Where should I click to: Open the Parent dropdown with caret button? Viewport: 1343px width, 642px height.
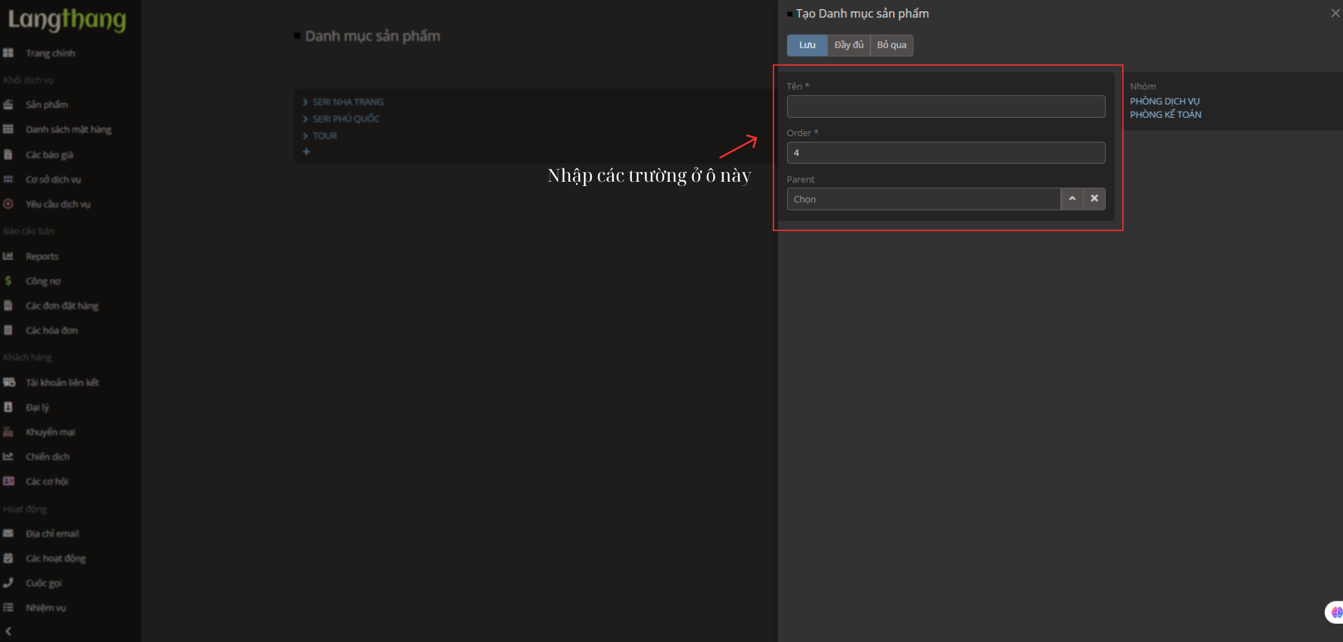coord(1071,199)
